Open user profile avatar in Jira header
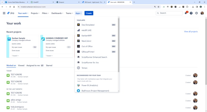 click(202, 13)
